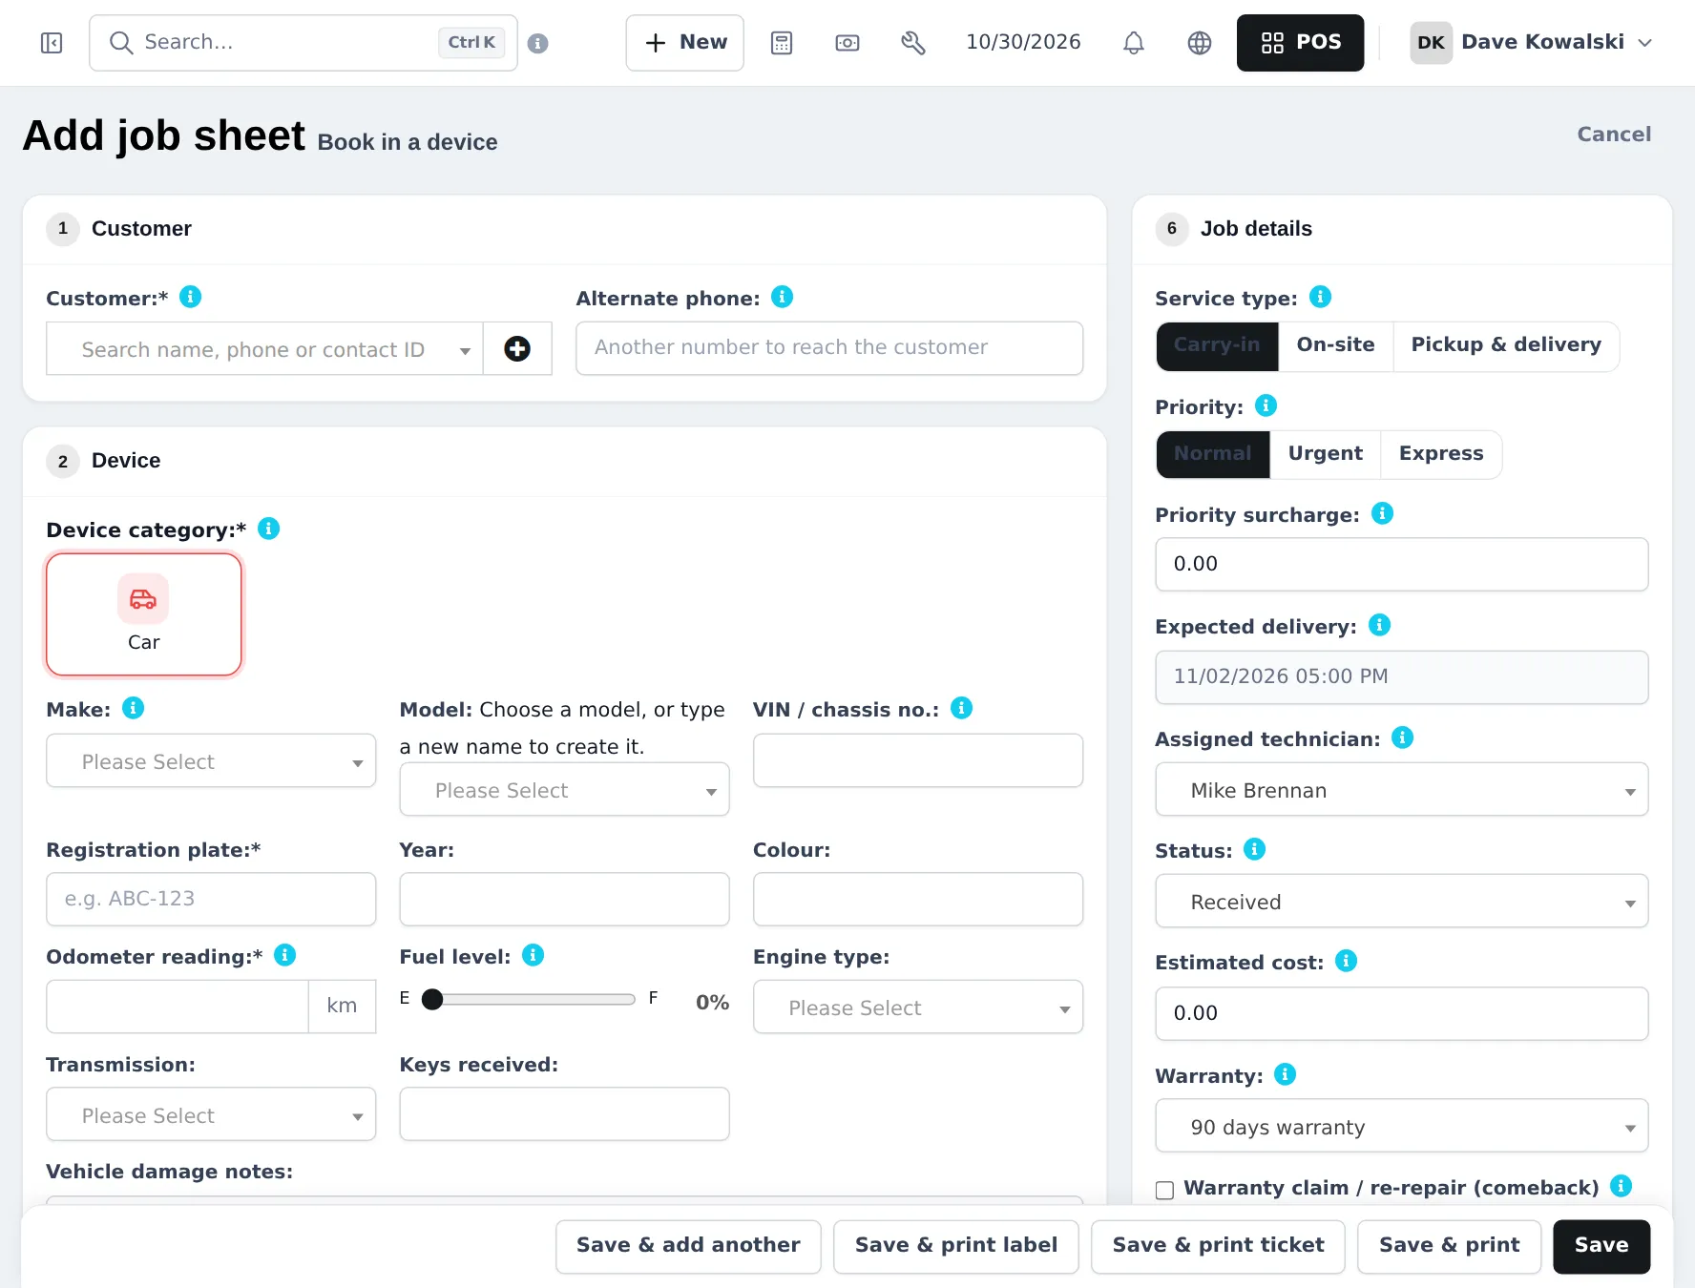The height and width of the screenshot is (1288, 1695).
Task: Cancel adding the job sheet
Action: 1614,135
